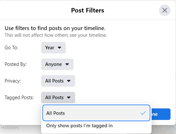Open the Posted By Anyone dropdown

click(x=57, y=64)
